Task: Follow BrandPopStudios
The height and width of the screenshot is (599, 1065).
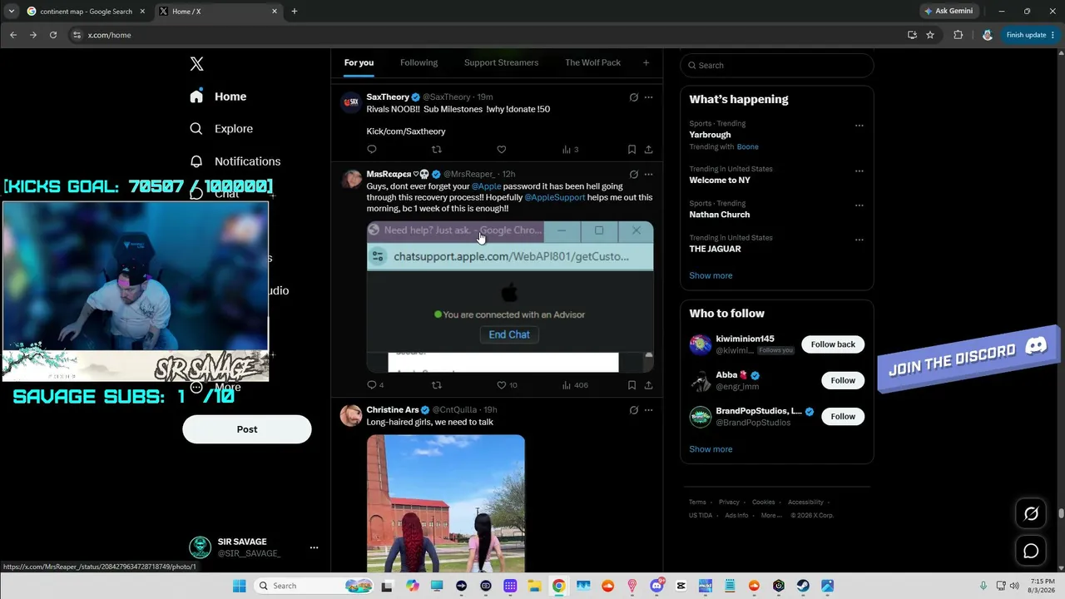Action: (x=843, y=416)
